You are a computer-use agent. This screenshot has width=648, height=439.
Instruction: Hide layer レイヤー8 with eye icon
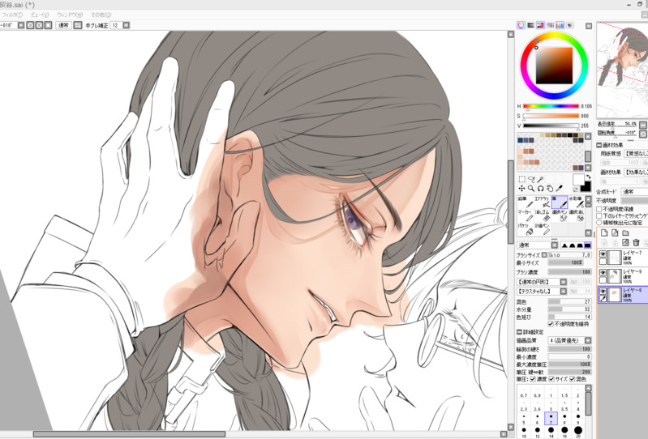click(x=603, y=292)
